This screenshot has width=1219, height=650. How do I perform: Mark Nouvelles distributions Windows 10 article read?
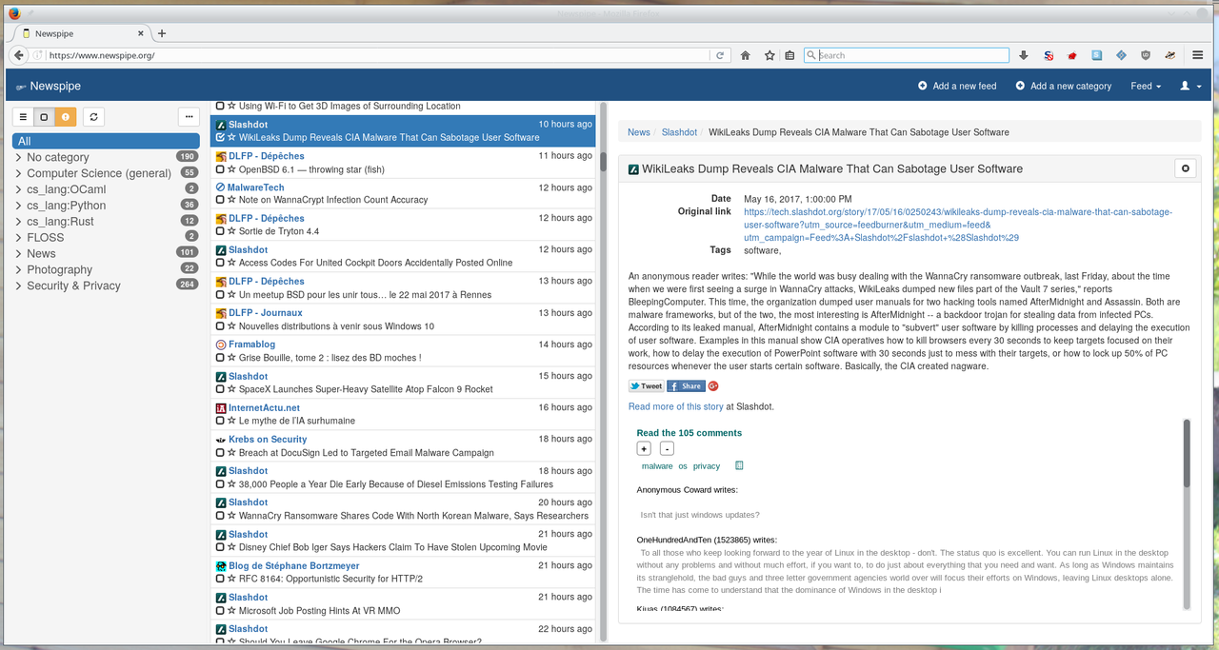click(x=221, y=326)
